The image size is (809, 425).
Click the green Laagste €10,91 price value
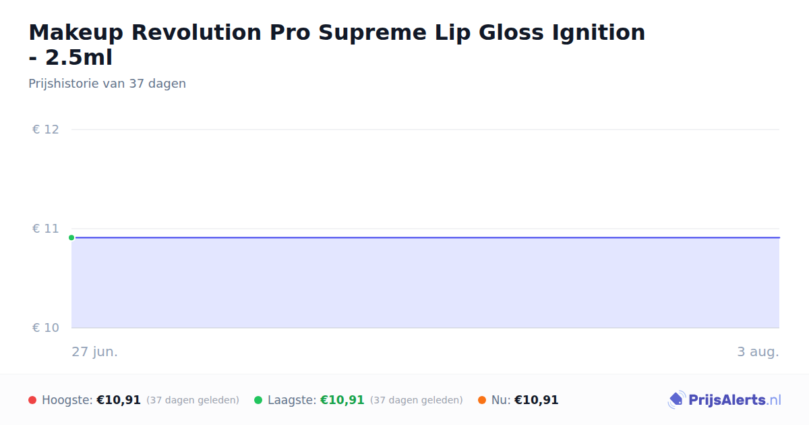[342, 400]
